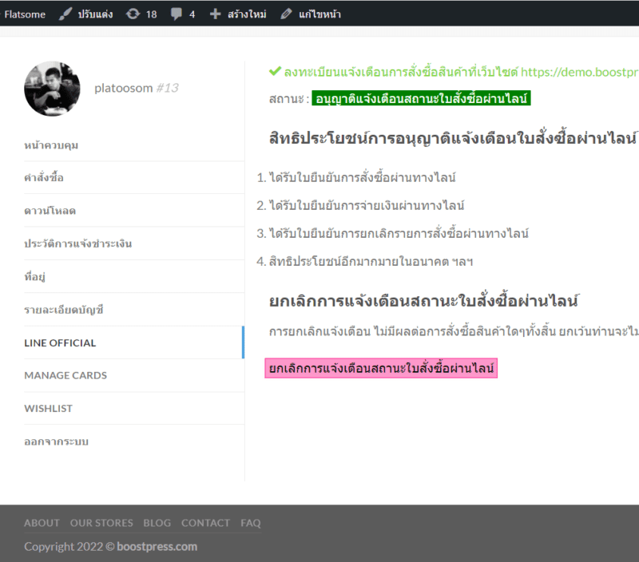Click the ABOUT link in the footer

click(x=42, y=523)
